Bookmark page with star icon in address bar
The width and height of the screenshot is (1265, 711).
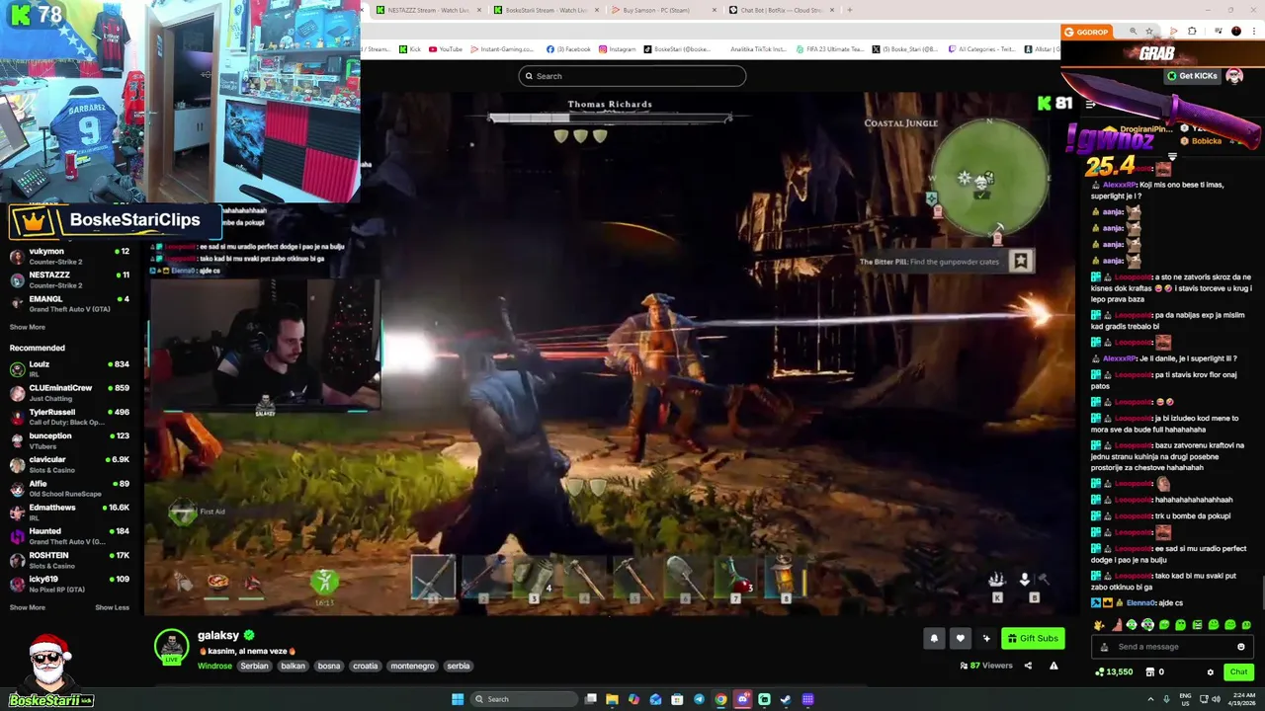click(1148, 32)
